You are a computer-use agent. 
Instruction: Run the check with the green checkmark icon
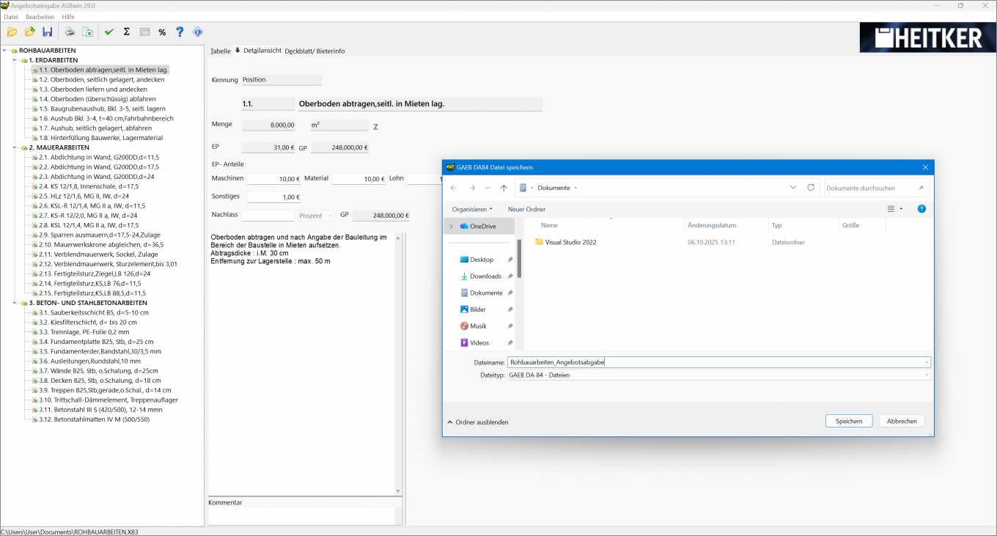pos(108,32)
